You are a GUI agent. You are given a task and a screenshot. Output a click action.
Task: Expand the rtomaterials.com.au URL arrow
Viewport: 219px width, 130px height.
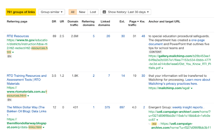pos(28,95)
